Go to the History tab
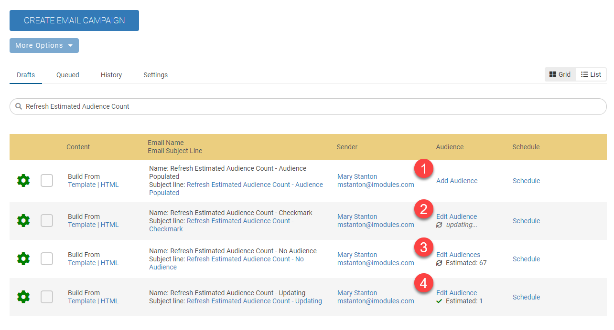614x330 pixels. (111, 75)
